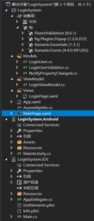Select LoginPage.xaml in Views
Image resolution: width=94 pixels, height=221 pixels.
43,96
